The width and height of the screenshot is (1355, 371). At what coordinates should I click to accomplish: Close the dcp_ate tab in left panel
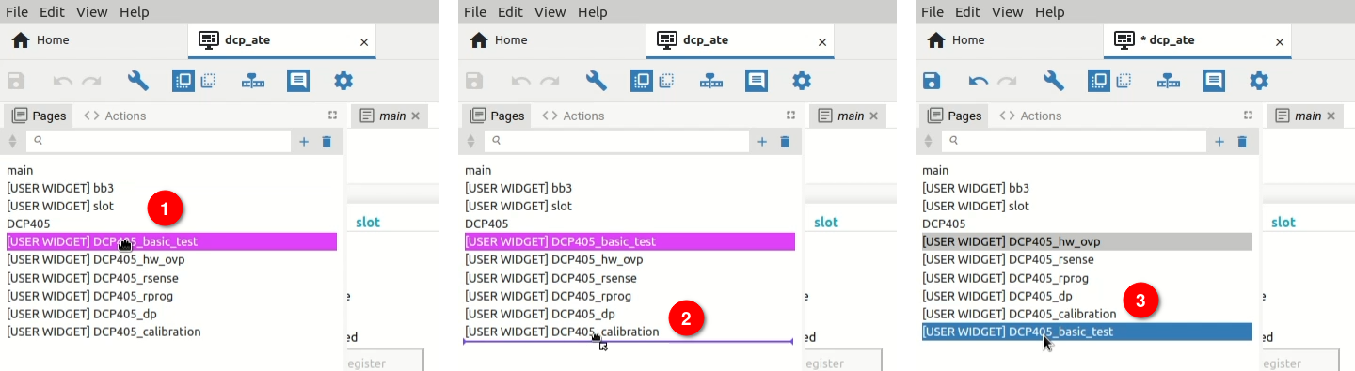pos(364,42)
